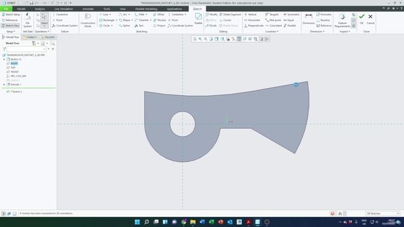Activate the Arc sketch tool
This screenshot has height=227, width=404.
(x=123, y=15)
